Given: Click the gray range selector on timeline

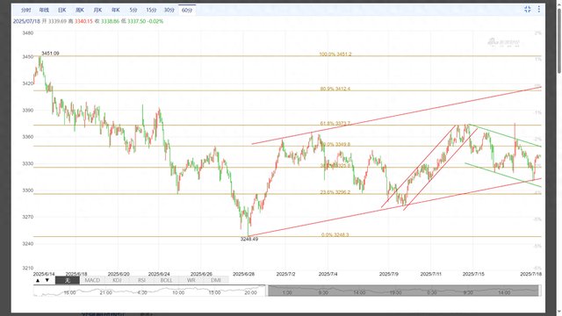Looking at the screenshot, I should 403,291.
